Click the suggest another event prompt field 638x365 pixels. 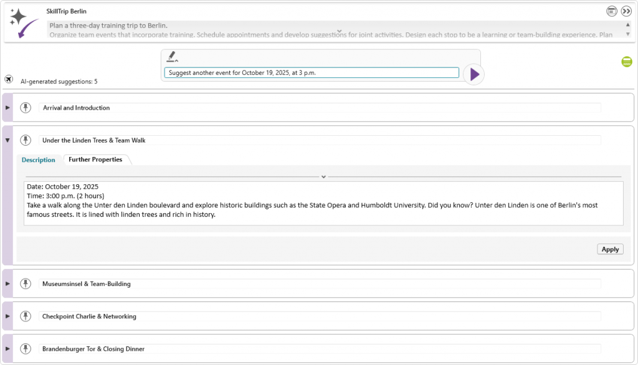click(312, 73)
